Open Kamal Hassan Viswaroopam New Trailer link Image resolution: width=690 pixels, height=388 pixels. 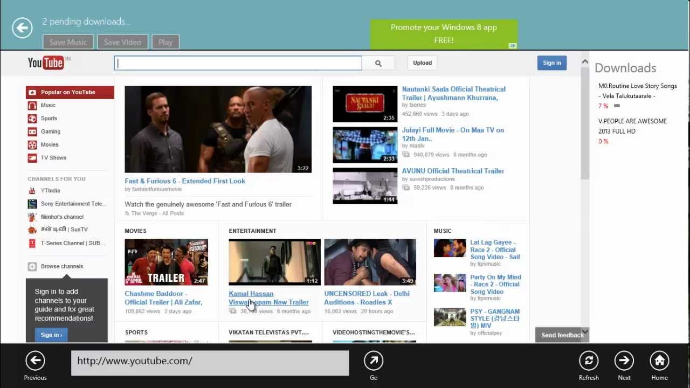click(x=268, y=298)
